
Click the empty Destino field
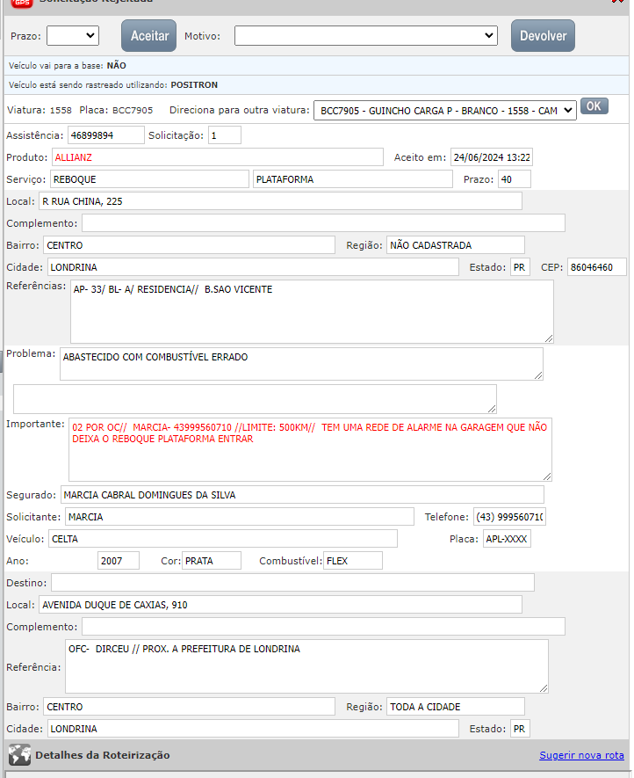(293, 583)
